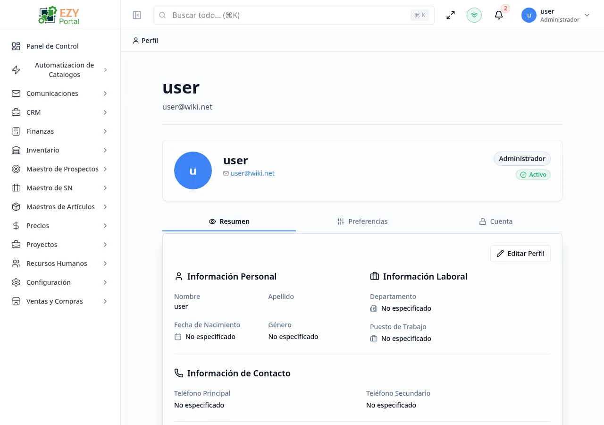Open notifications via the bell icon
604x425 pixels.
click(499, 15)
